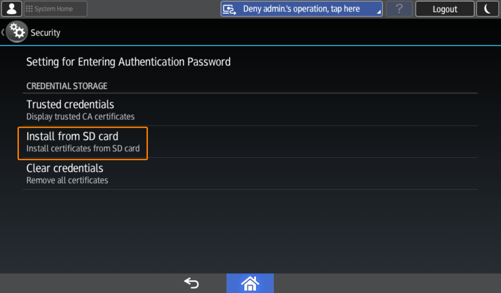The width and height of the screenshot is (501, 293).
Task: Expand corner triangle on Deny admin banner
Action: pos(378,12)
